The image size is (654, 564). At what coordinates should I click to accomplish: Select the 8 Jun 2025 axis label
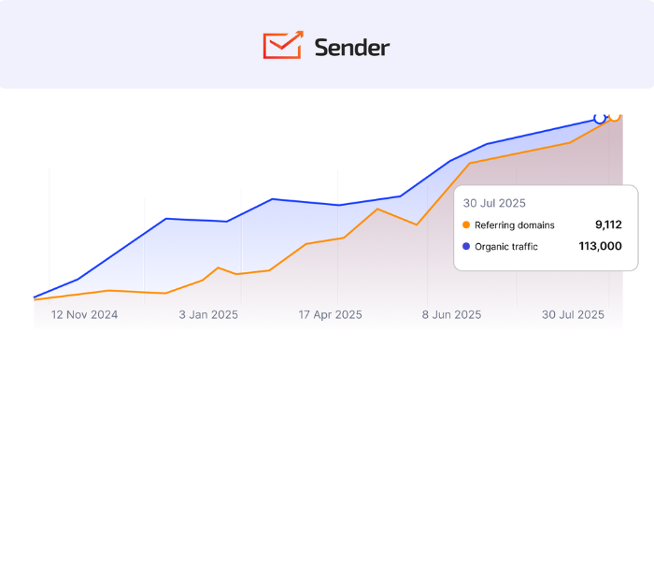click(x=452, y=315)
